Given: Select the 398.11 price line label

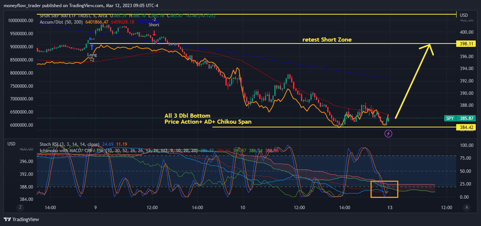Looking at the screenshot, I should tap(466, 44).
